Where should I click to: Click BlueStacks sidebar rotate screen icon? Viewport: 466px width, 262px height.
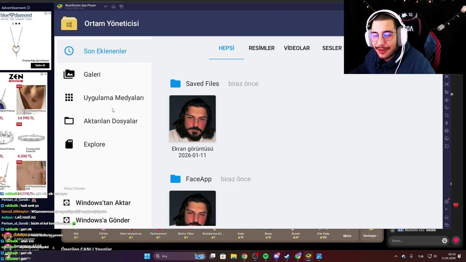[x=447, y=115]
